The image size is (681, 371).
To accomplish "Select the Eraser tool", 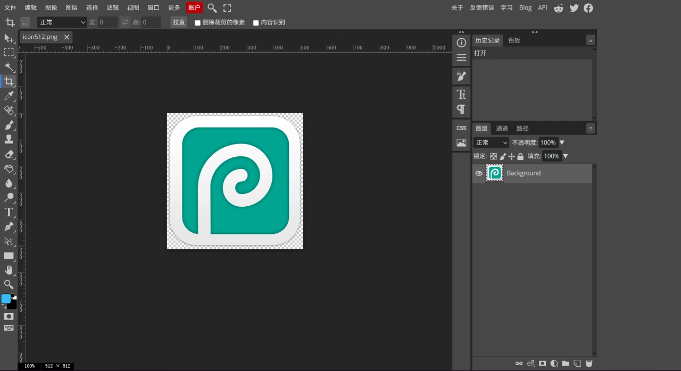I will 9,154.
